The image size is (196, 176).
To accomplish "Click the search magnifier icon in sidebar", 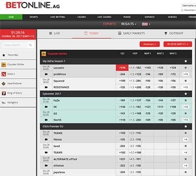I will pyautogui.click(x=30, y=45).
